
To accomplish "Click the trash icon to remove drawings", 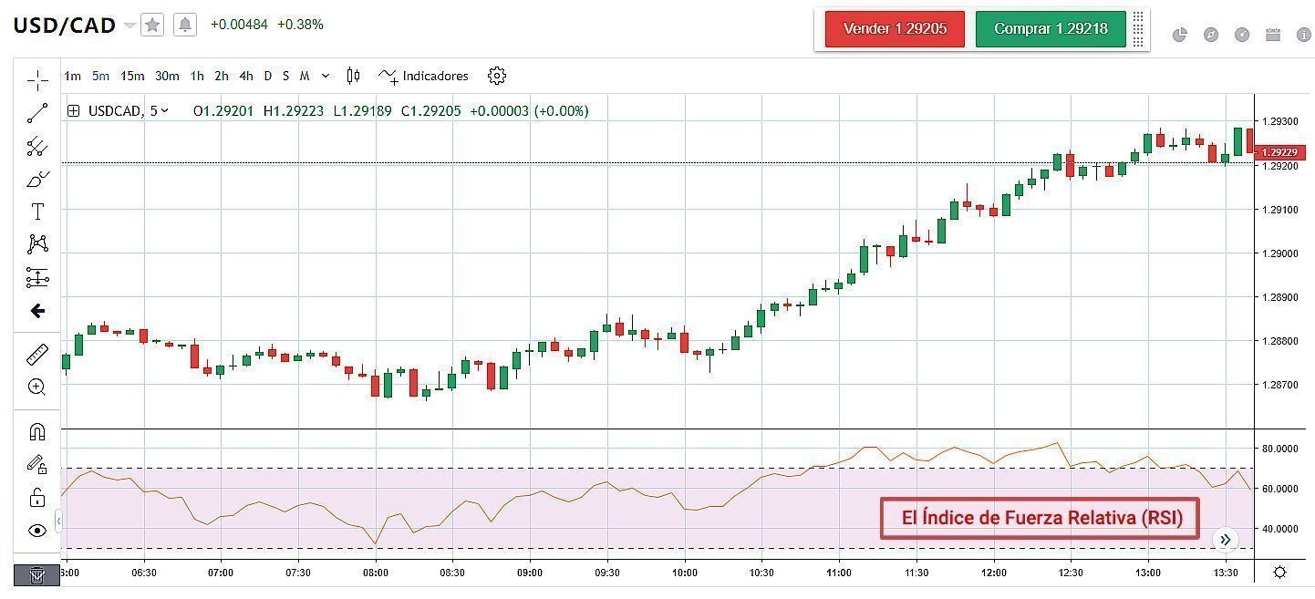I will [x=37, y=575].
